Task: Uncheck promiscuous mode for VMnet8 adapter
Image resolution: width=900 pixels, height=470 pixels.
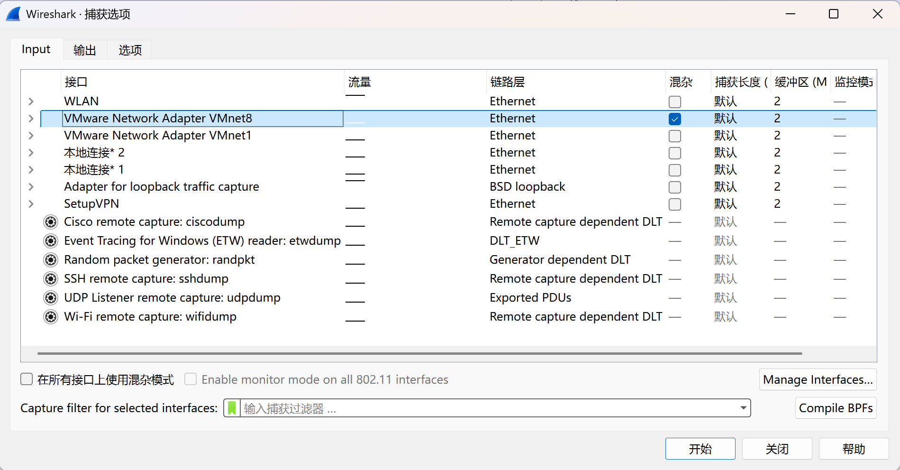Action: point(674,119)
